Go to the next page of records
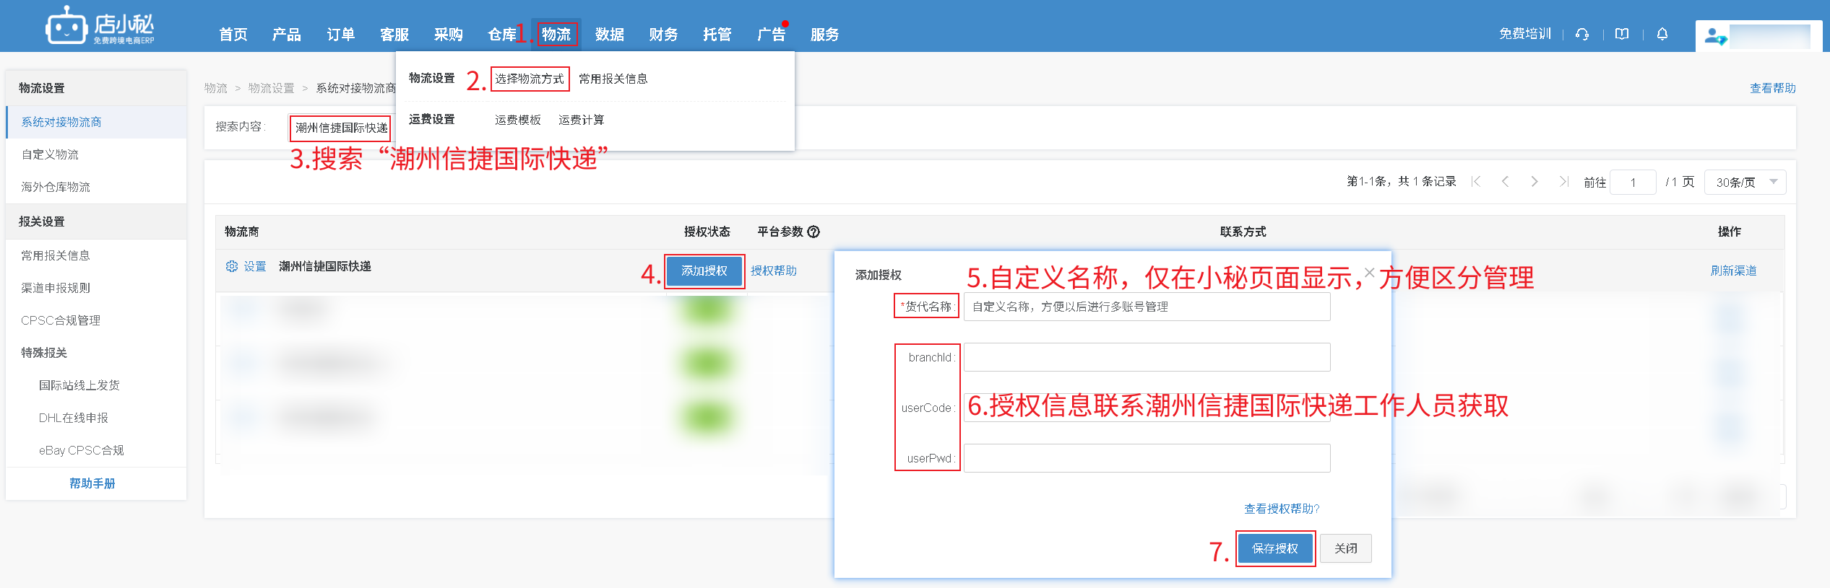Screen dimensions: 1830x588 point(1534,182)
